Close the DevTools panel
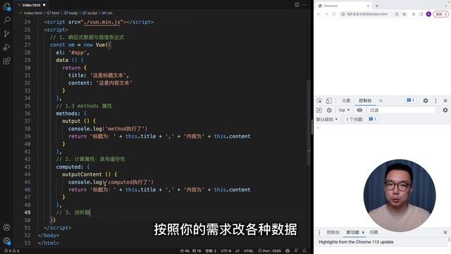Viewport: 451px width, 254px height. tap(445, 100)
